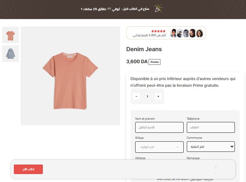This screenshot has height=182, width=246.
Task: Click the party popper icon in banner
Action: (158, 9)
